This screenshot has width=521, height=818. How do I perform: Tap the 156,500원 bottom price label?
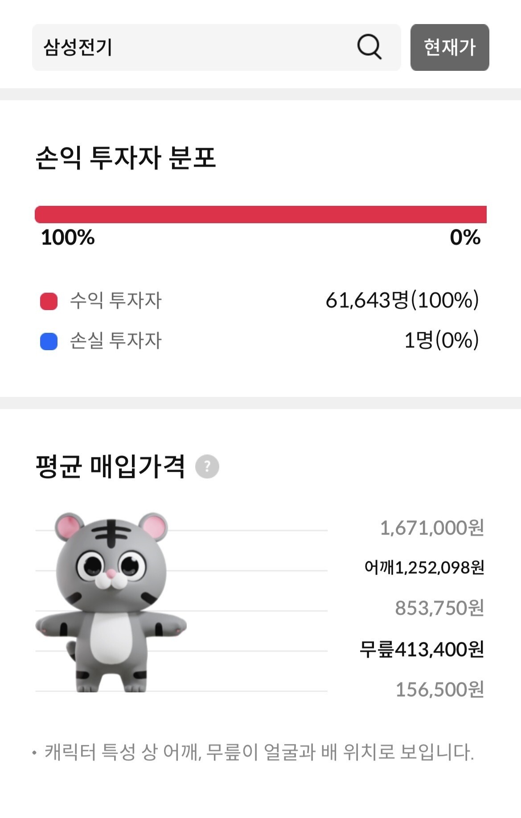(x=440, y=689)
